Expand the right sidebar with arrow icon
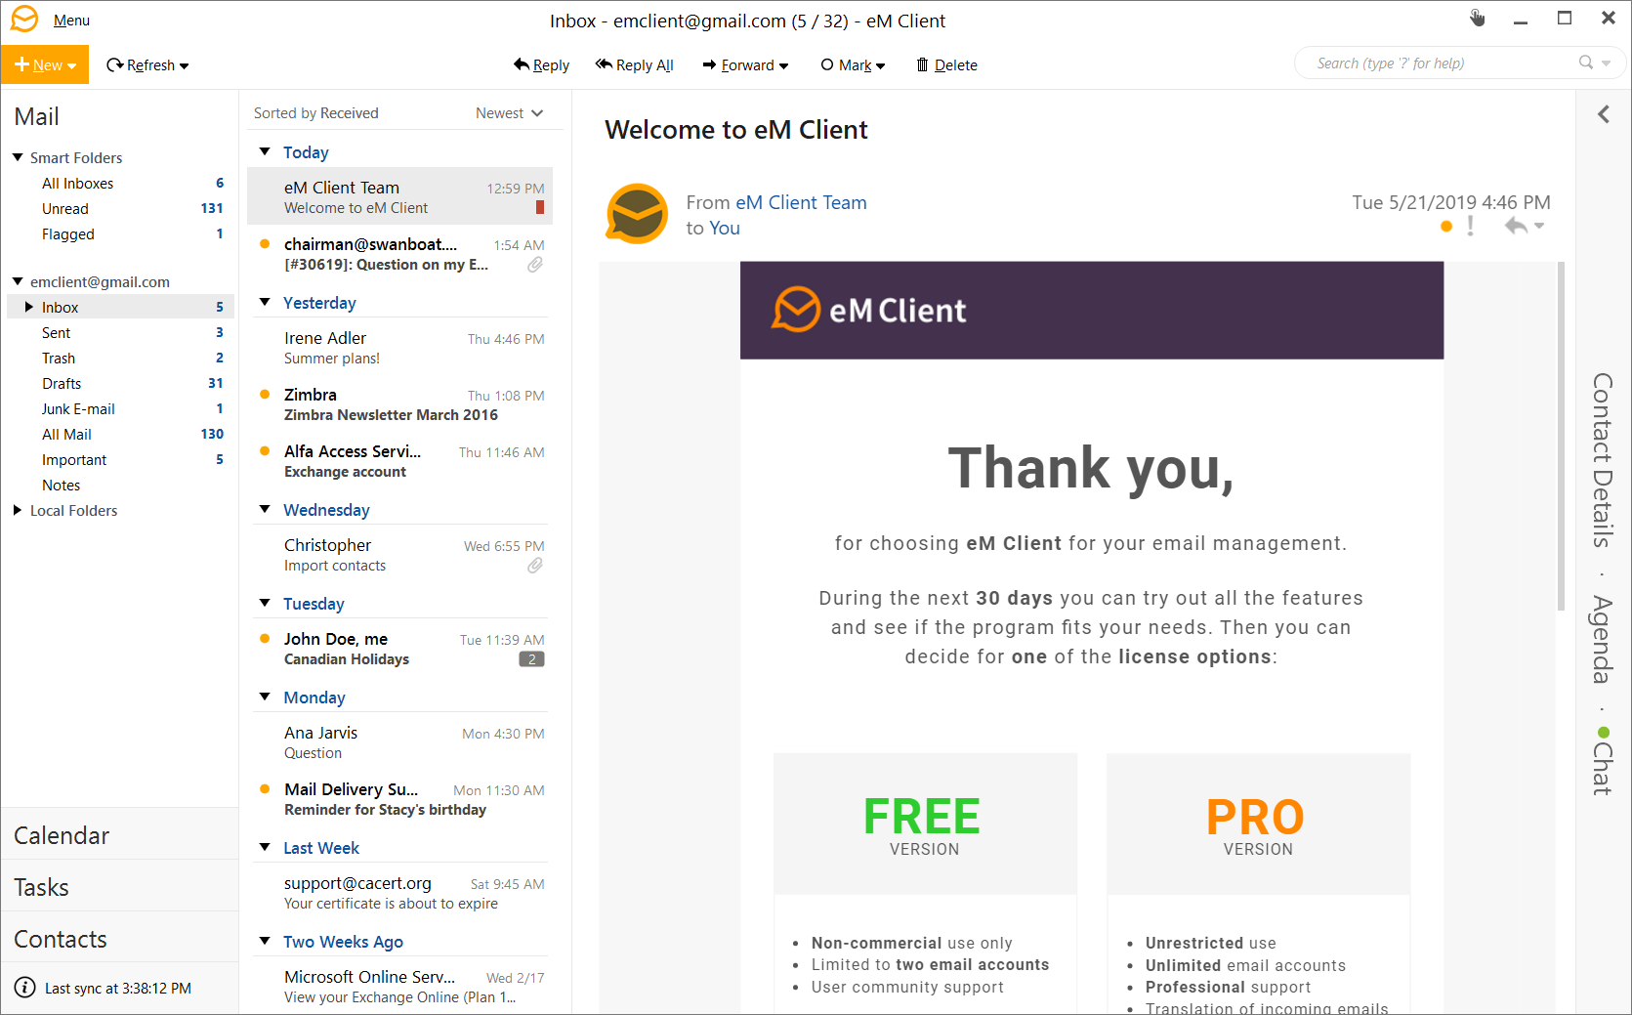 coord(1604,114)
